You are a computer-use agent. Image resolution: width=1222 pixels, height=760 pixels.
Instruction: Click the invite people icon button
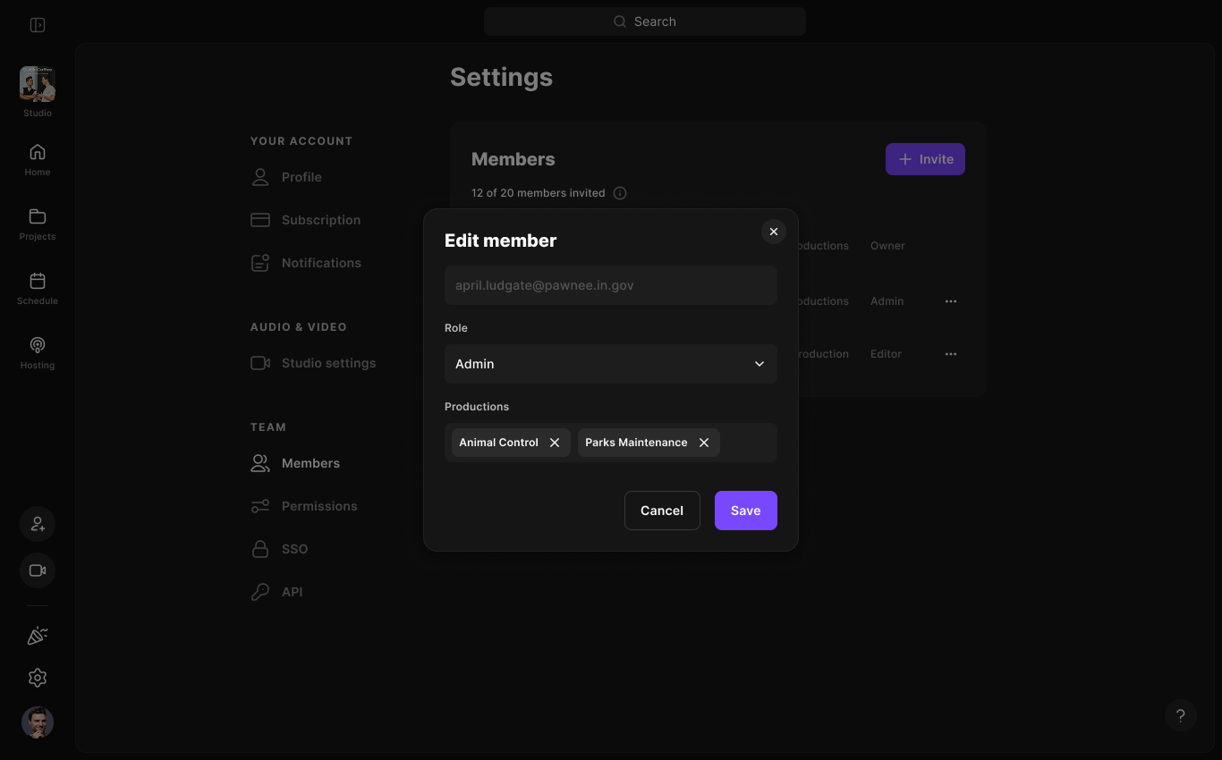[x=38, y=524]
